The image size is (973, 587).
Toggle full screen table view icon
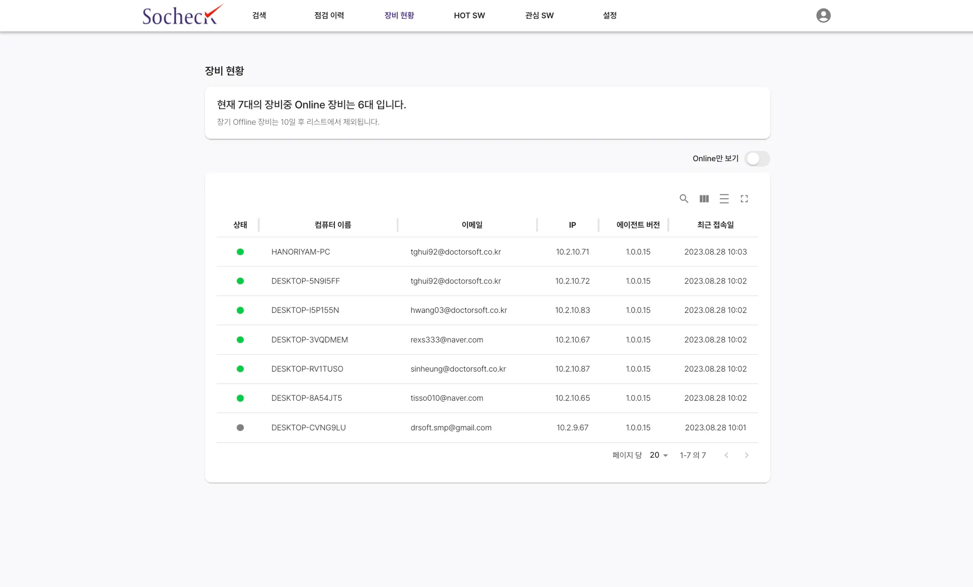click(x=744, y=199)
